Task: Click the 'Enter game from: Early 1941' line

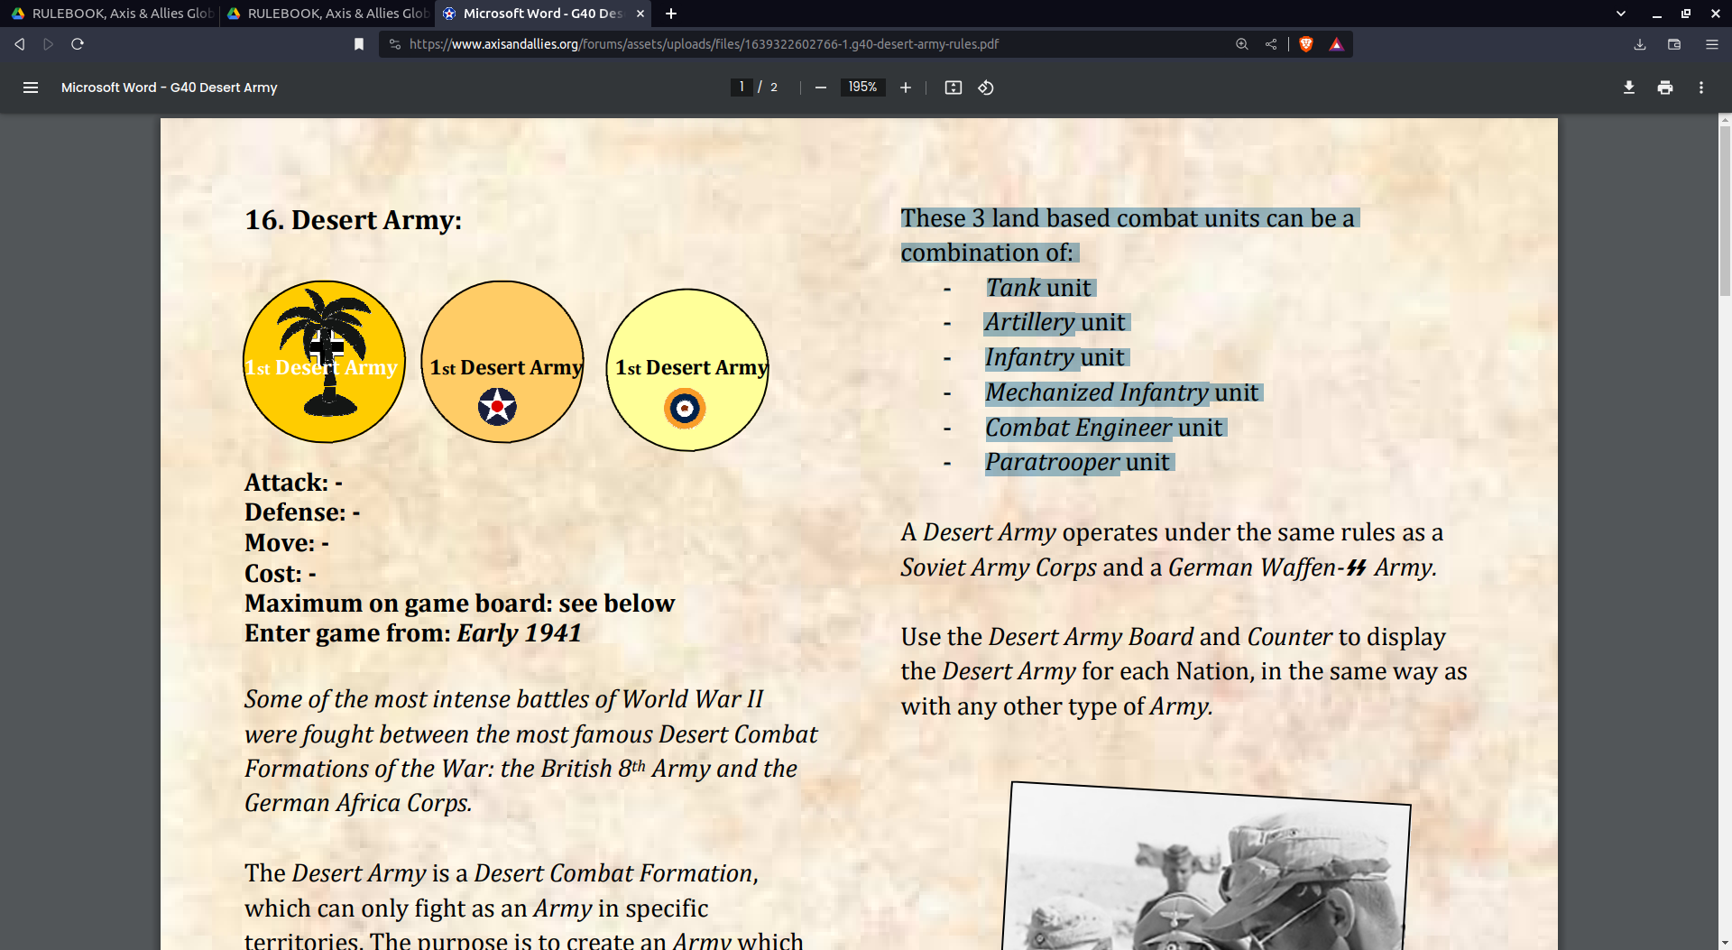Action: tap(413, 633)
